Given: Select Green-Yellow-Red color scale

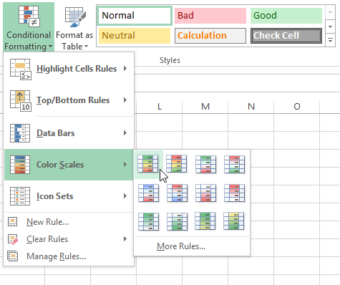Looking at the screenshot, I should coord(148,164).
